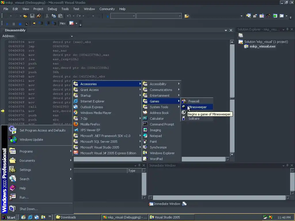
Task: Click Disassembly vertical scrollbar up arrow
Action: click(232, 42)
